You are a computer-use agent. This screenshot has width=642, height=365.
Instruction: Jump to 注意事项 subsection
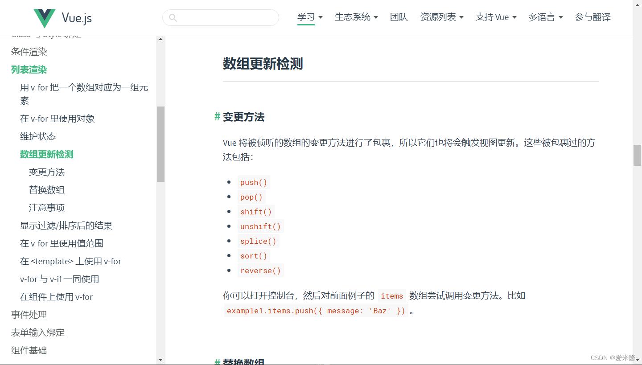(x=47, y=208)
